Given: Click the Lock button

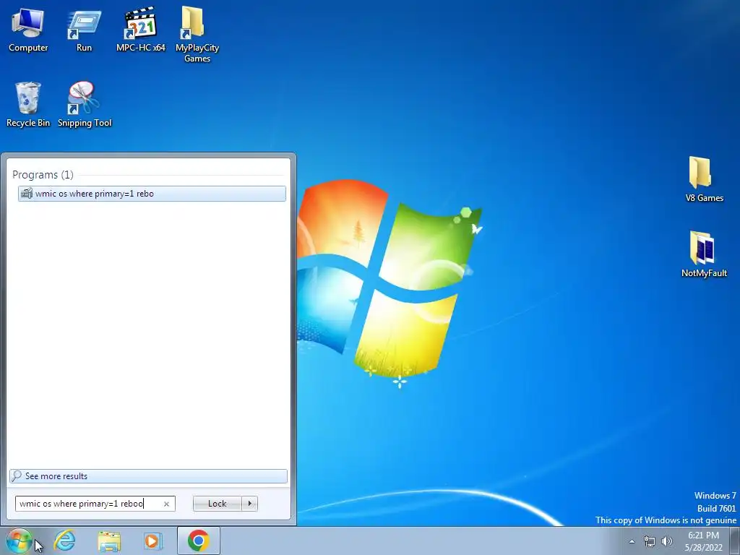Looking at the screenshot, I should 217,504.
